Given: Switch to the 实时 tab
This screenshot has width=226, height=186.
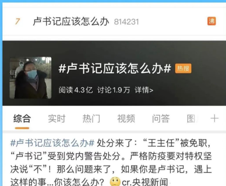Looking at the screenshot, I should [x=57, y=119].
